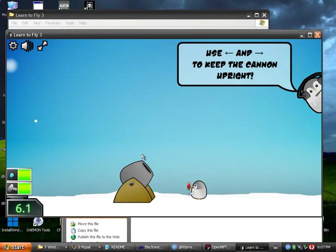336x252 pixels.
Task: Open the game settings gear icon
Action: [x=13, y=46]
